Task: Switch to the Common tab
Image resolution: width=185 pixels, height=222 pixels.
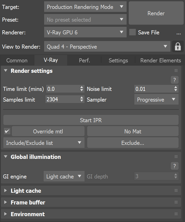Action: [17, 60]
